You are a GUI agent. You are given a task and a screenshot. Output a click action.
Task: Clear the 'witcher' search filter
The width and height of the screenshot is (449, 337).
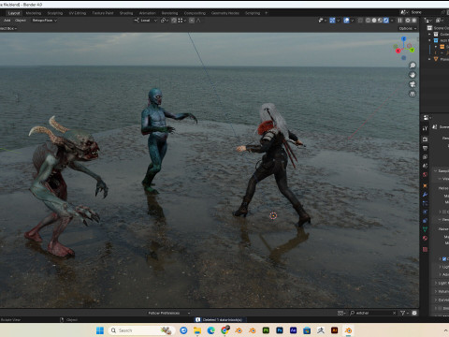[x=394, y=313]
